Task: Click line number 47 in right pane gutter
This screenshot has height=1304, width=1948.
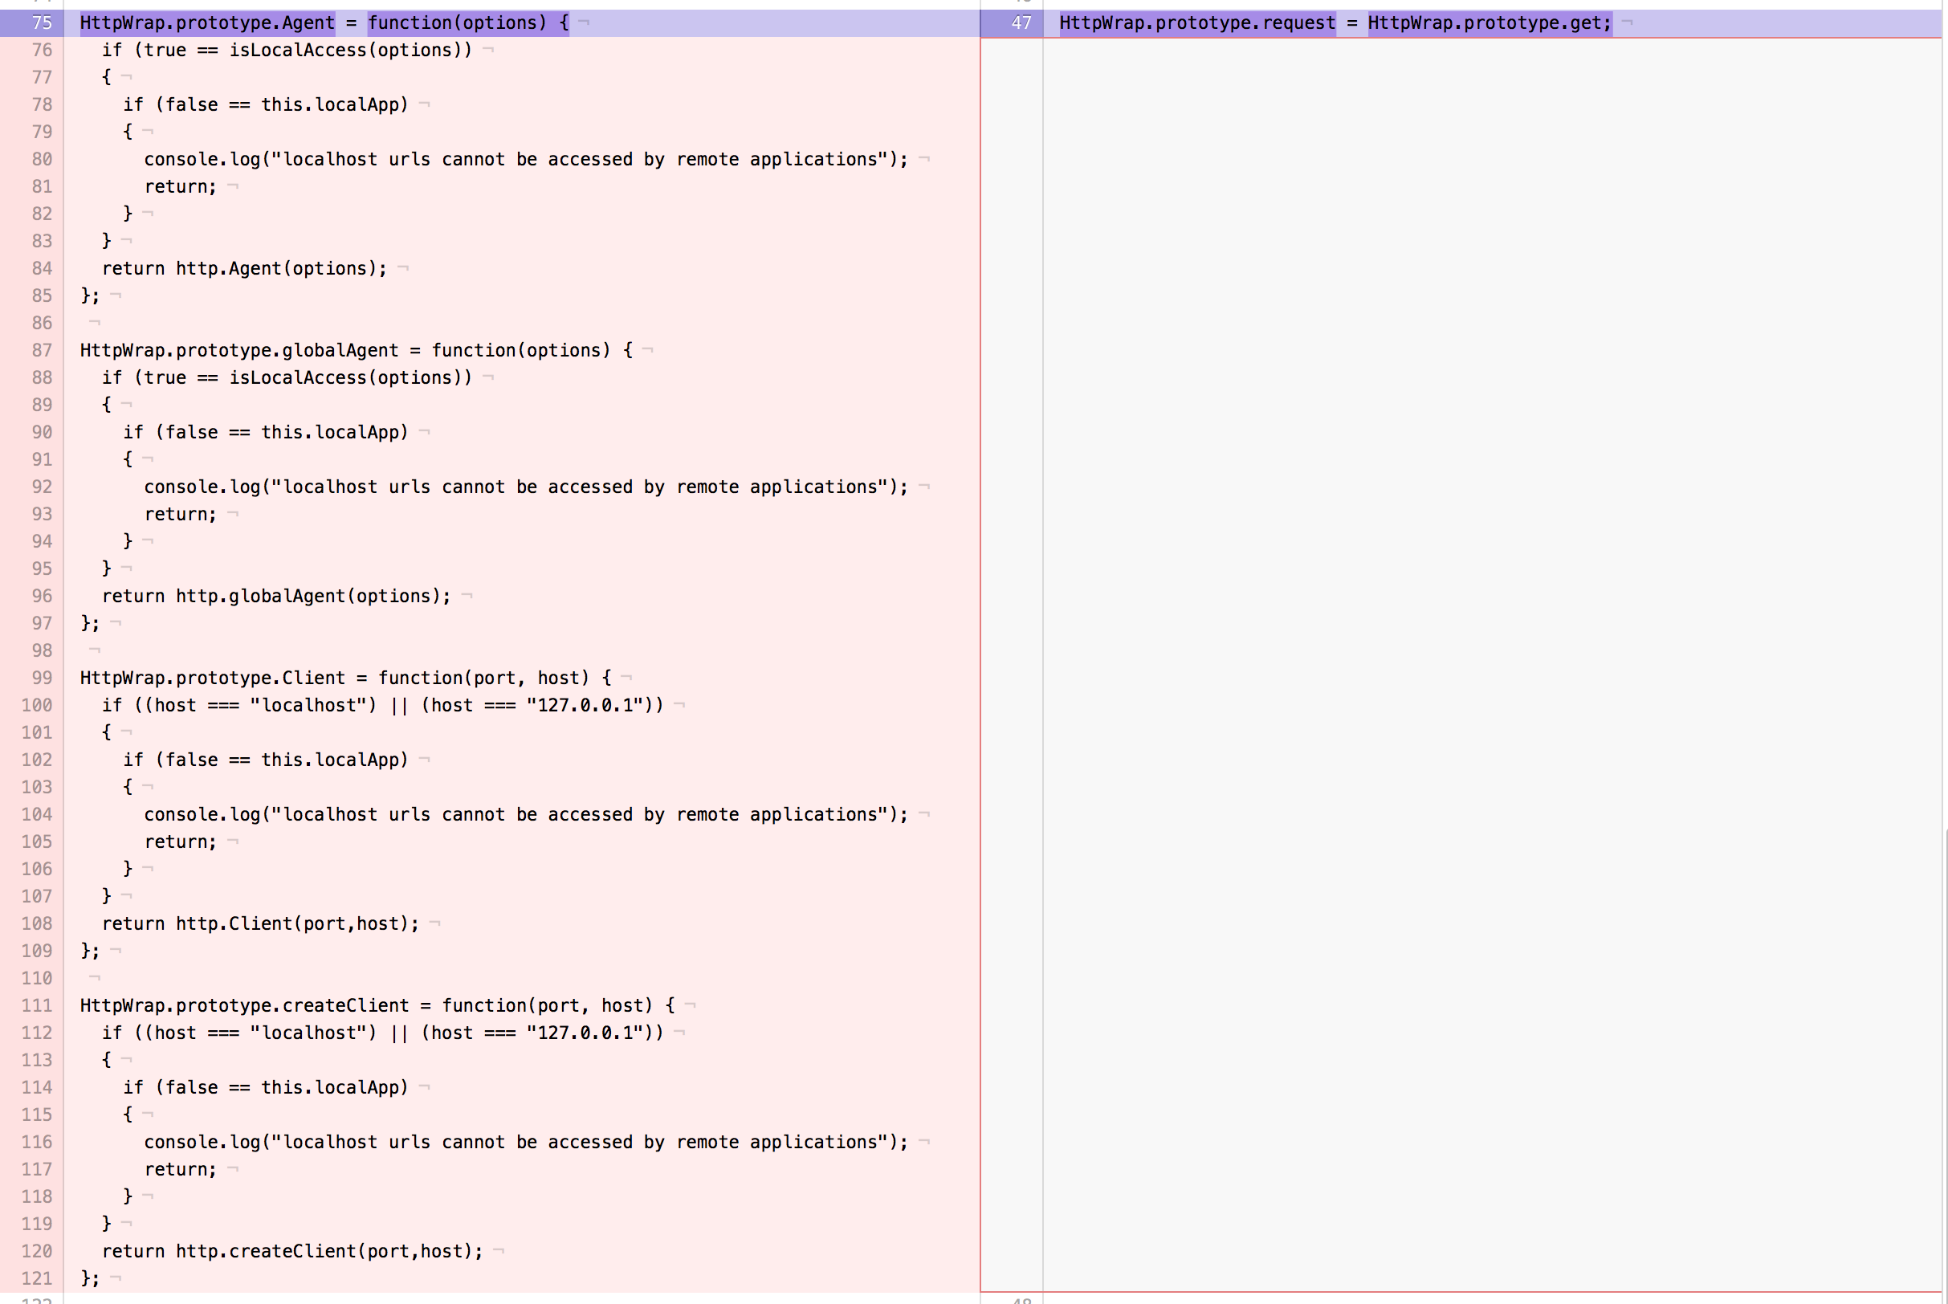Action: click(1021, 23)
